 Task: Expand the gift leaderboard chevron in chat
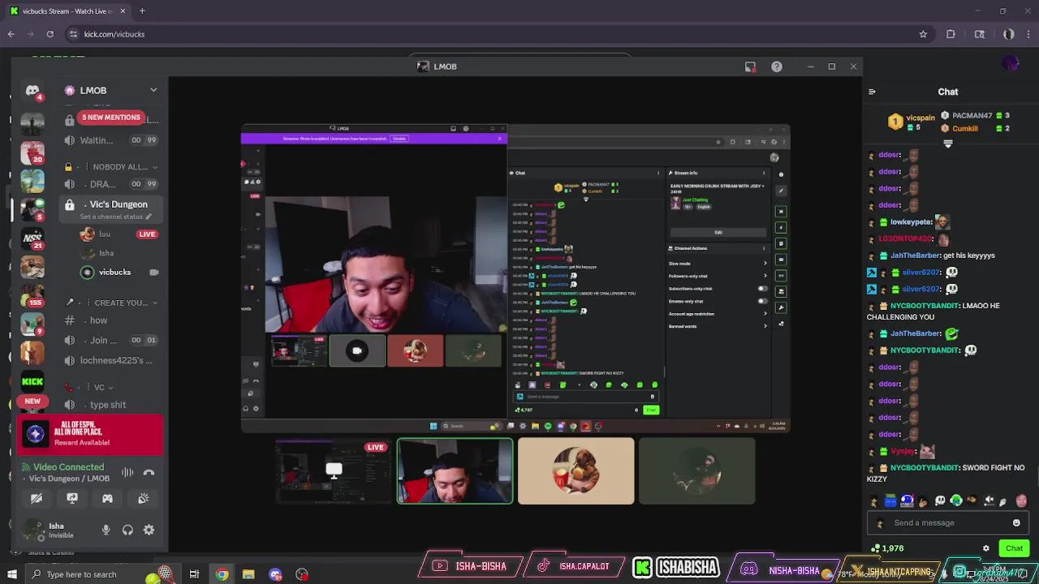(947, 144)
